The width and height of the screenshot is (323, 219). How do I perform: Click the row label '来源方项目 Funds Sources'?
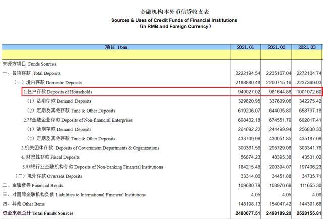(x=29, y=64)
